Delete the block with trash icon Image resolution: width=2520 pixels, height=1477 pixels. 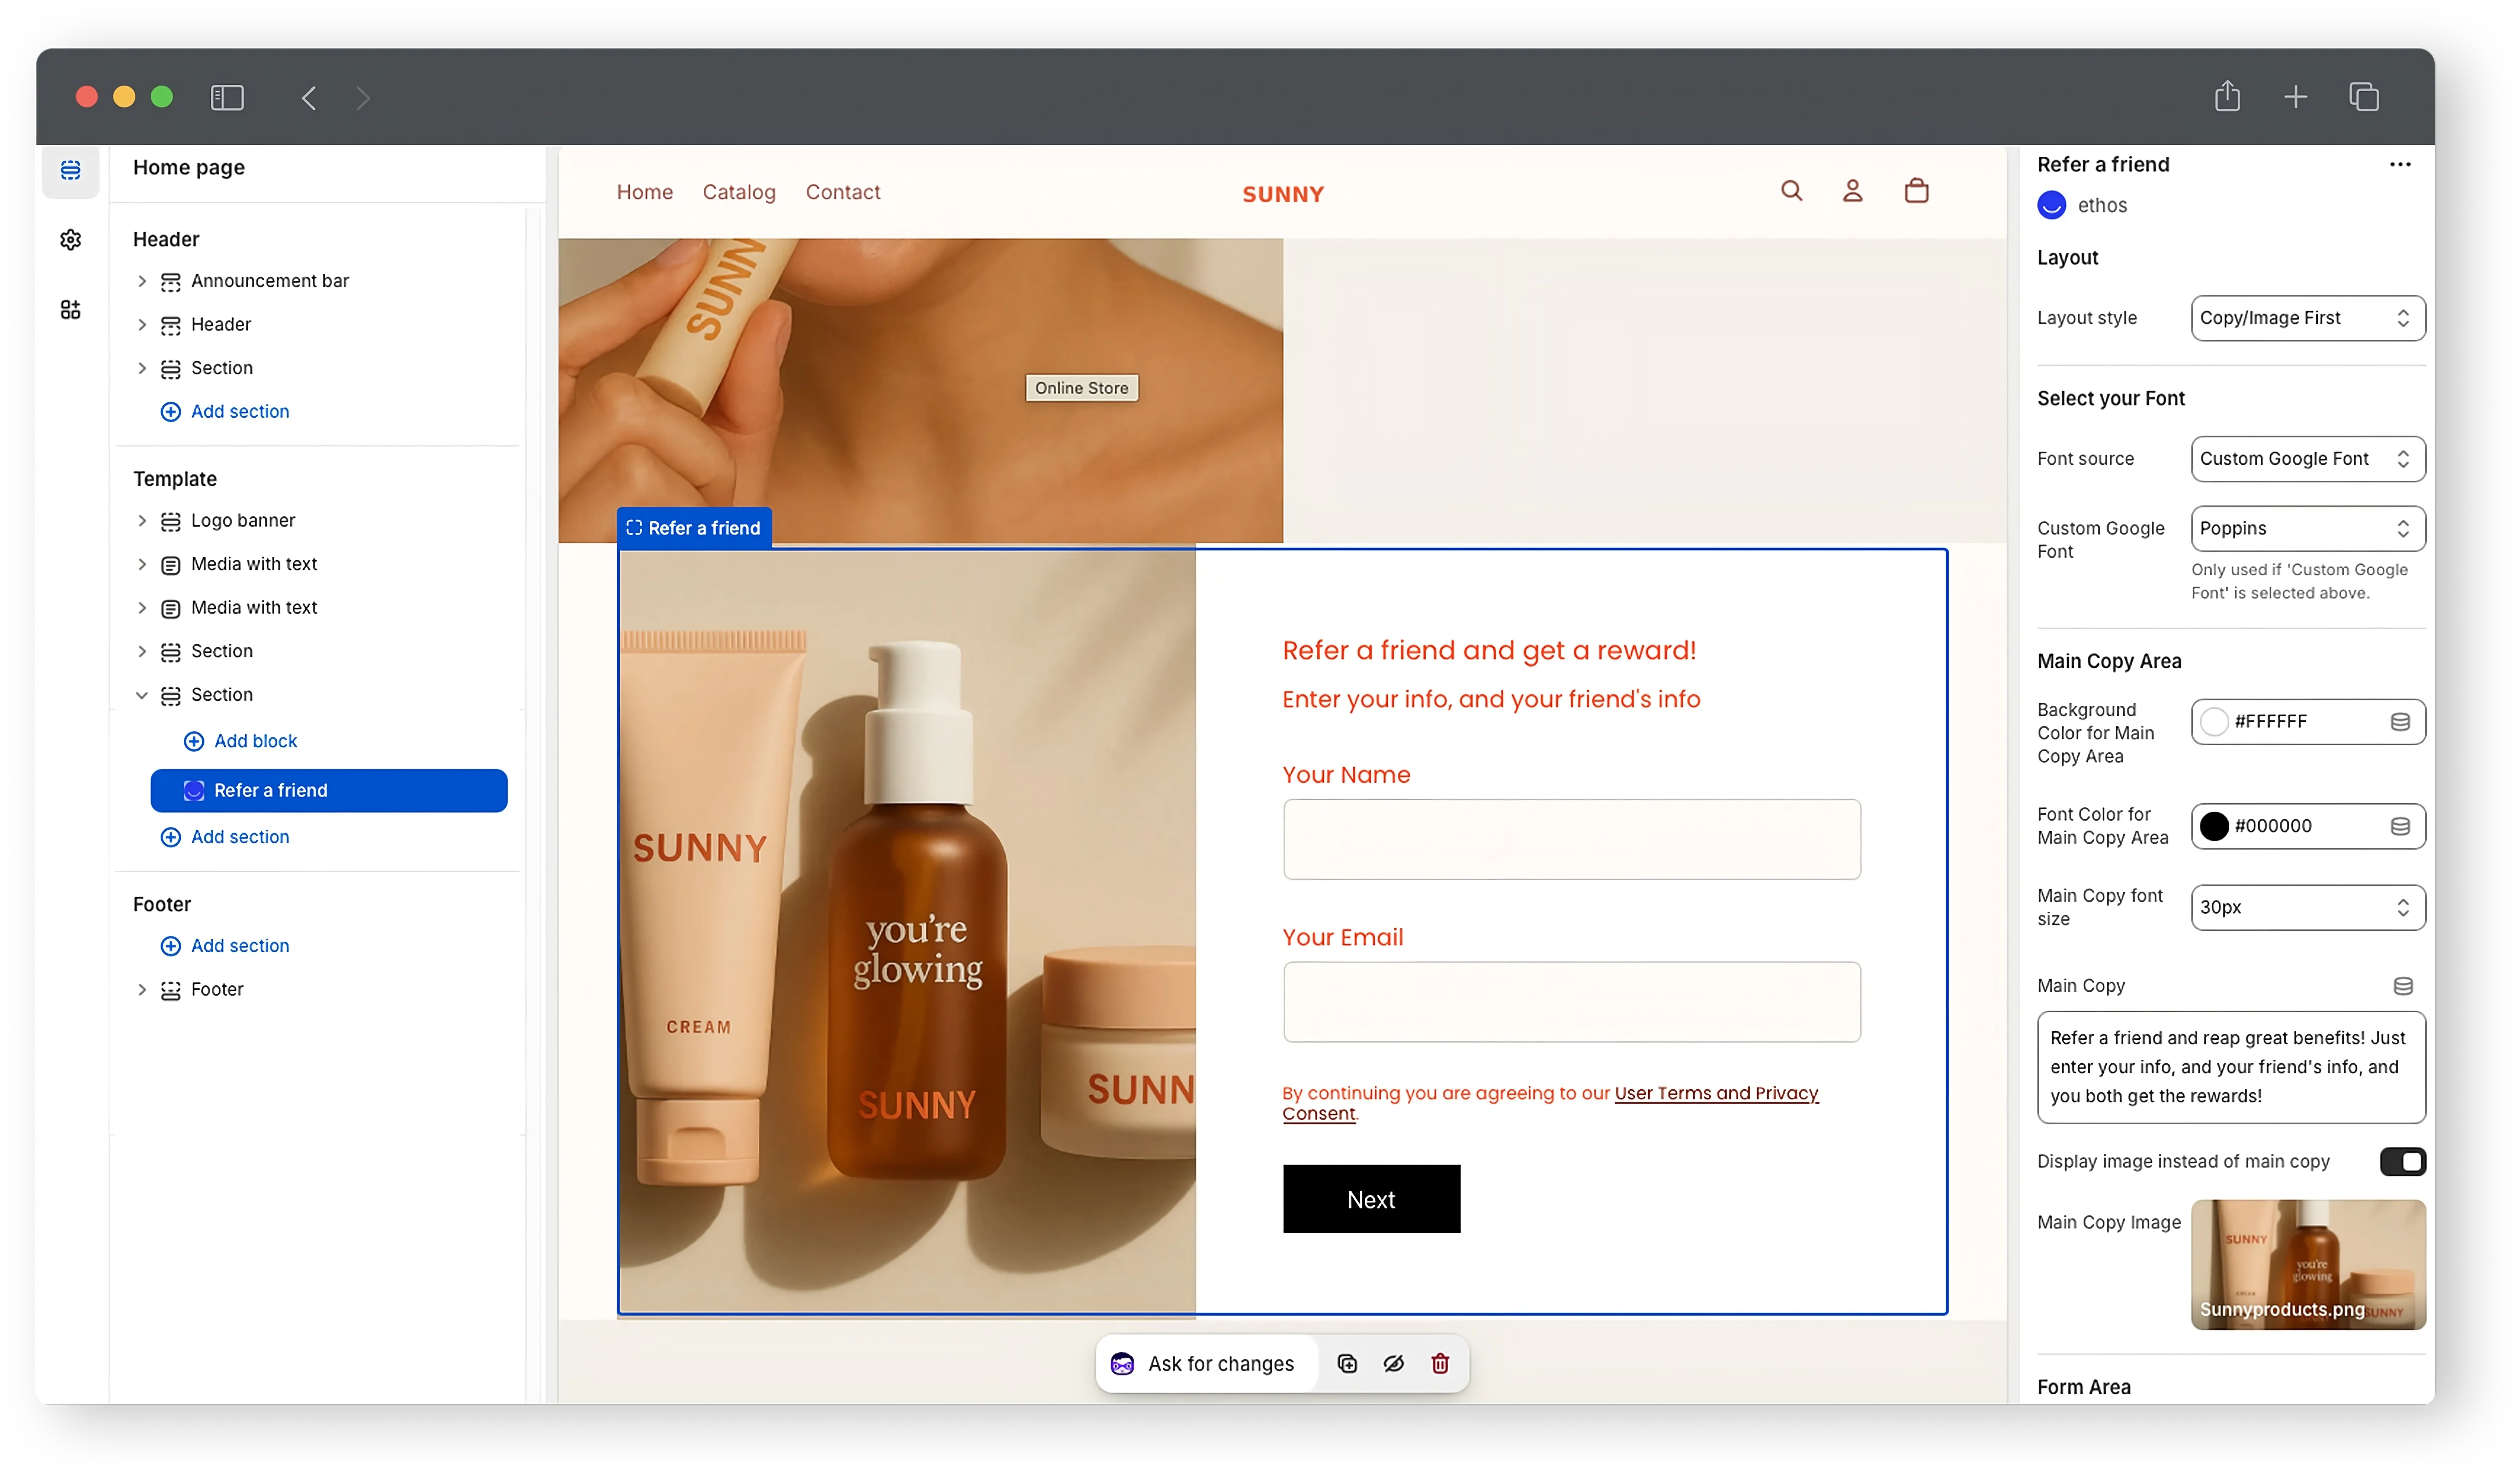click(1440, 1364)
